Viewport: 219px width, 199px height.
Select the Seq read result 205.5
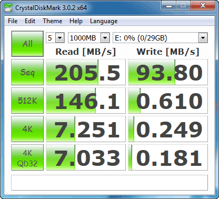pos(86,72)
